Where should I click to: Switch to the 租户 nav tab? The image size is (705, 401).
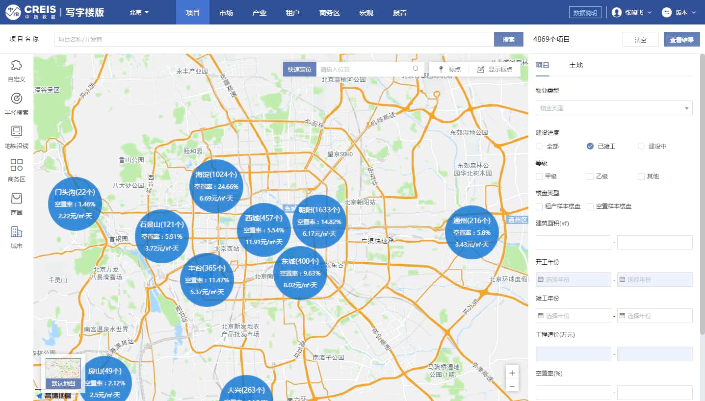click(292, 12)
